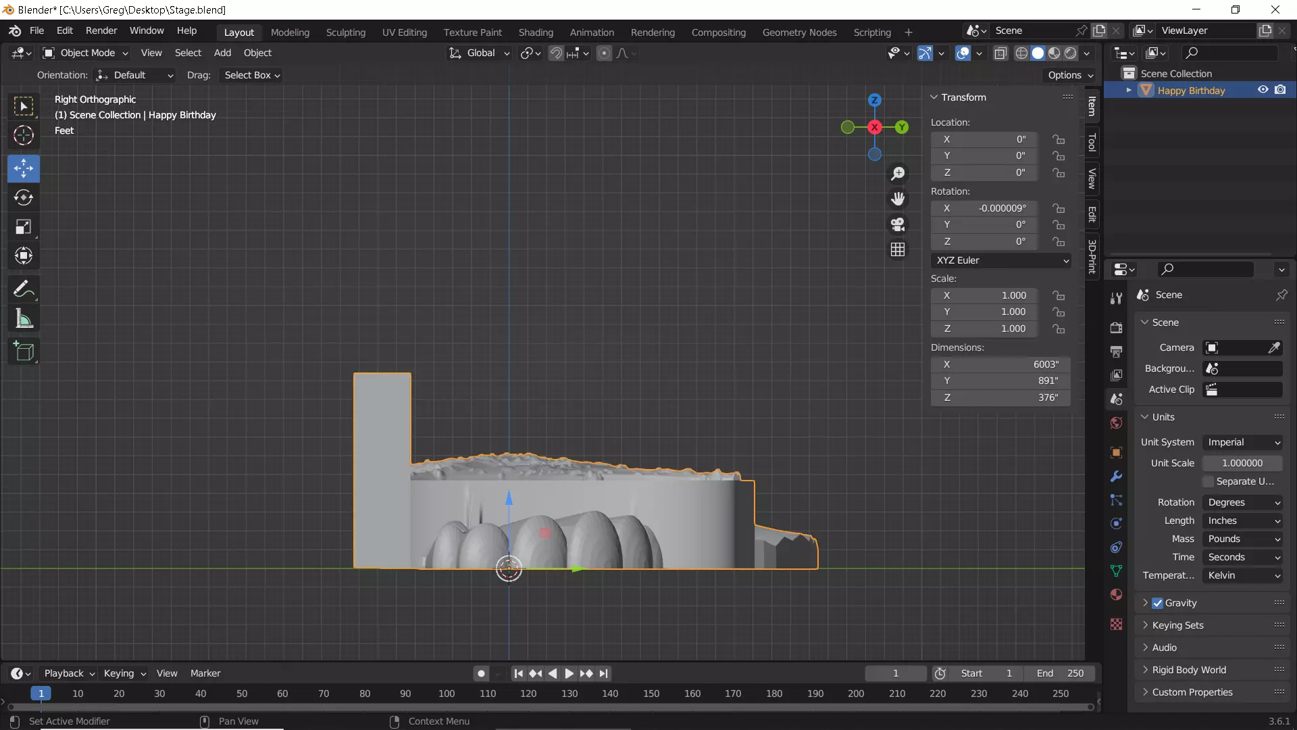
Task: Pick the Measure tool
Action: [x=24, y=319]
